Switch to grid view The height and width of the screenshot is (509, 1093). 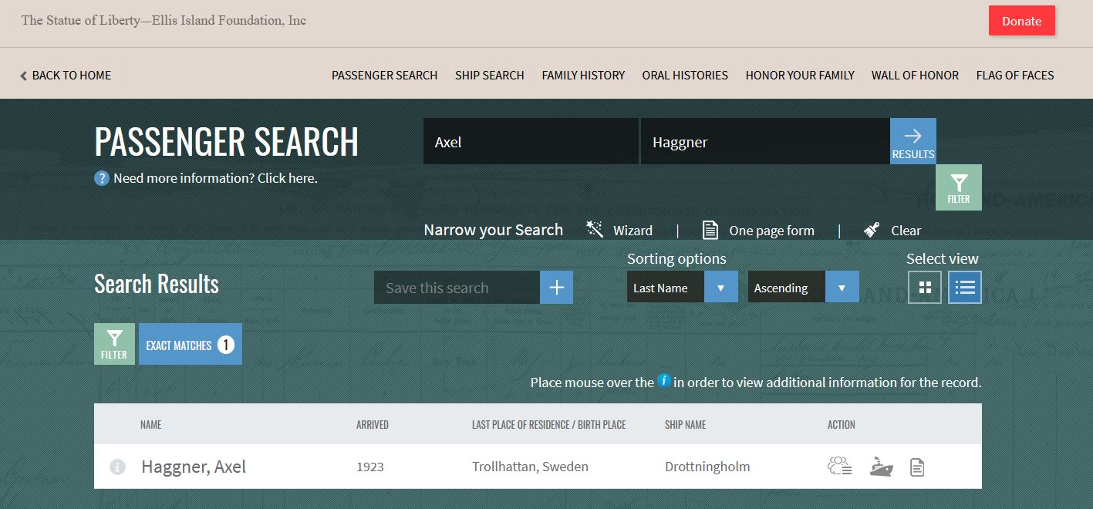coord(925,288)
